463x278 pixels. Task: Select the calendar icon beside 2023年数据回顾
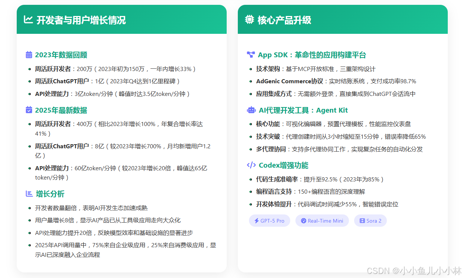tap(29, 55)
